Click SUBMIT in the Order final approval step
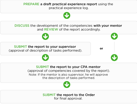The width and height of the screenshot is (137, 106). click(49, 95)
